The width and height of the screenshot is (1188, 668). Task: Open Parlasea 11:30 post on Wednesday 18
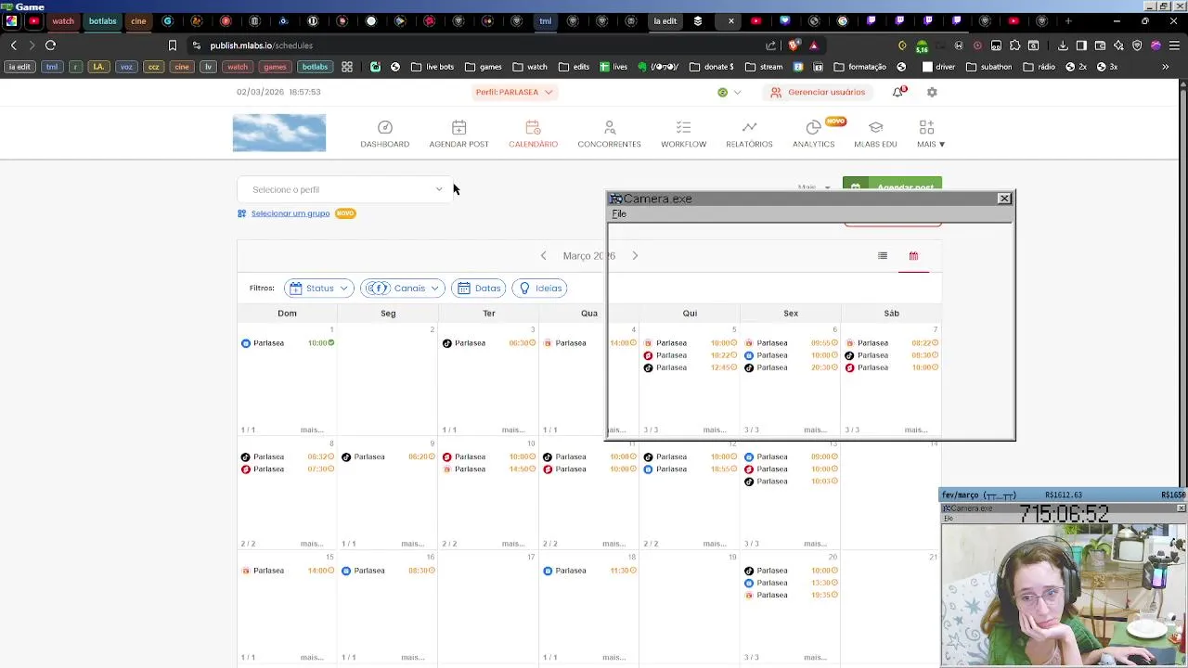[589, 571]
